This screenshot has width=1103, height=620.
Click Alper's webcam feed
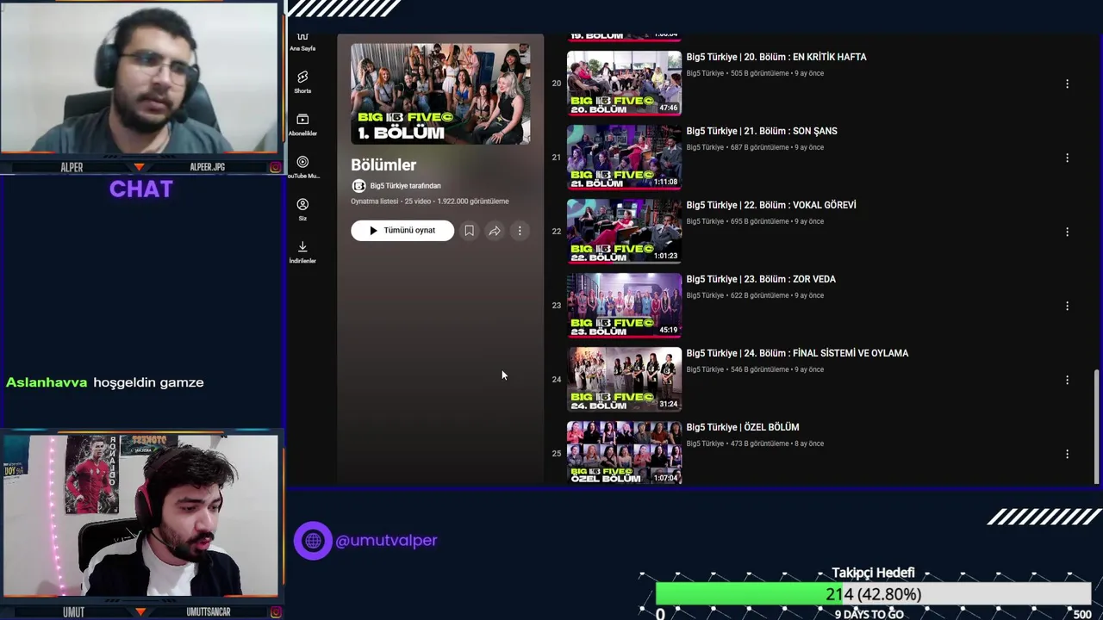click(140, 78)
